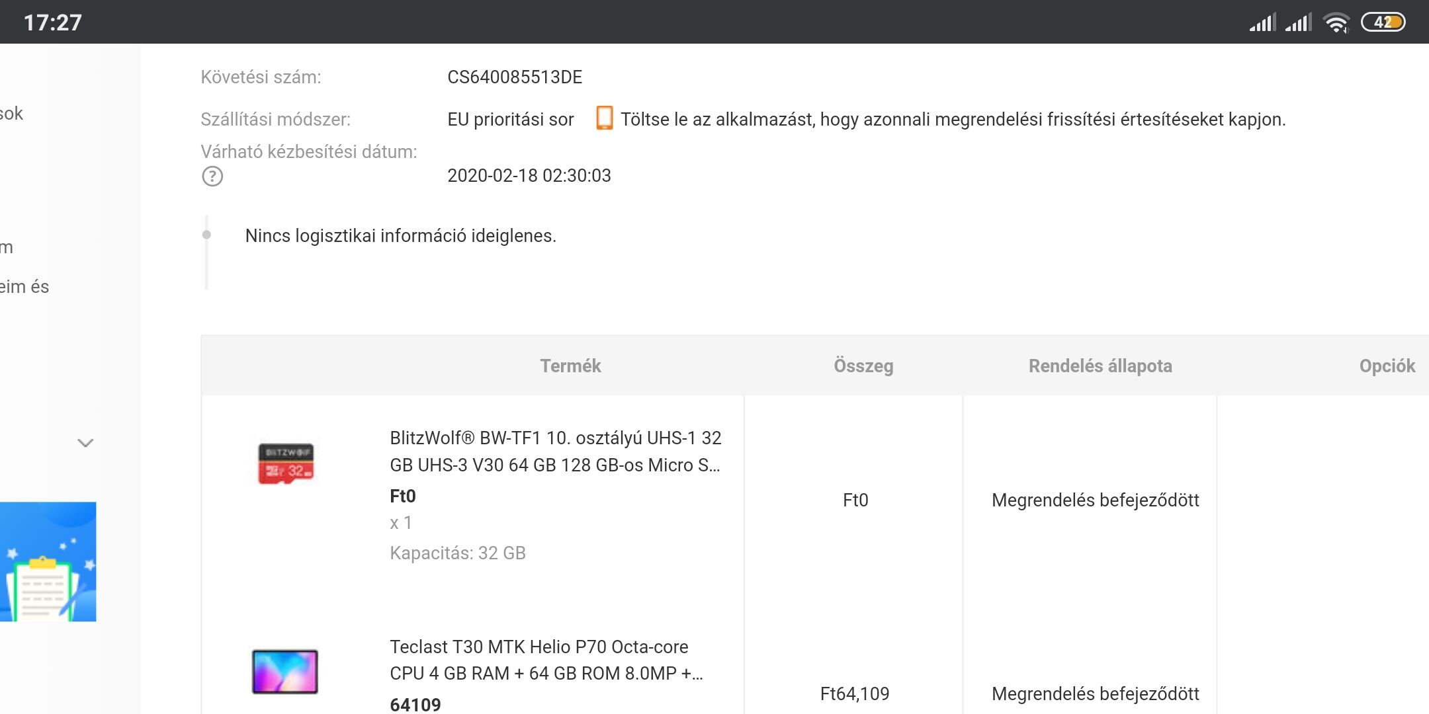This screenshot has width=1429, height=714.
Task: Tap the second cellular signal icon
Action: [1298, 22]
